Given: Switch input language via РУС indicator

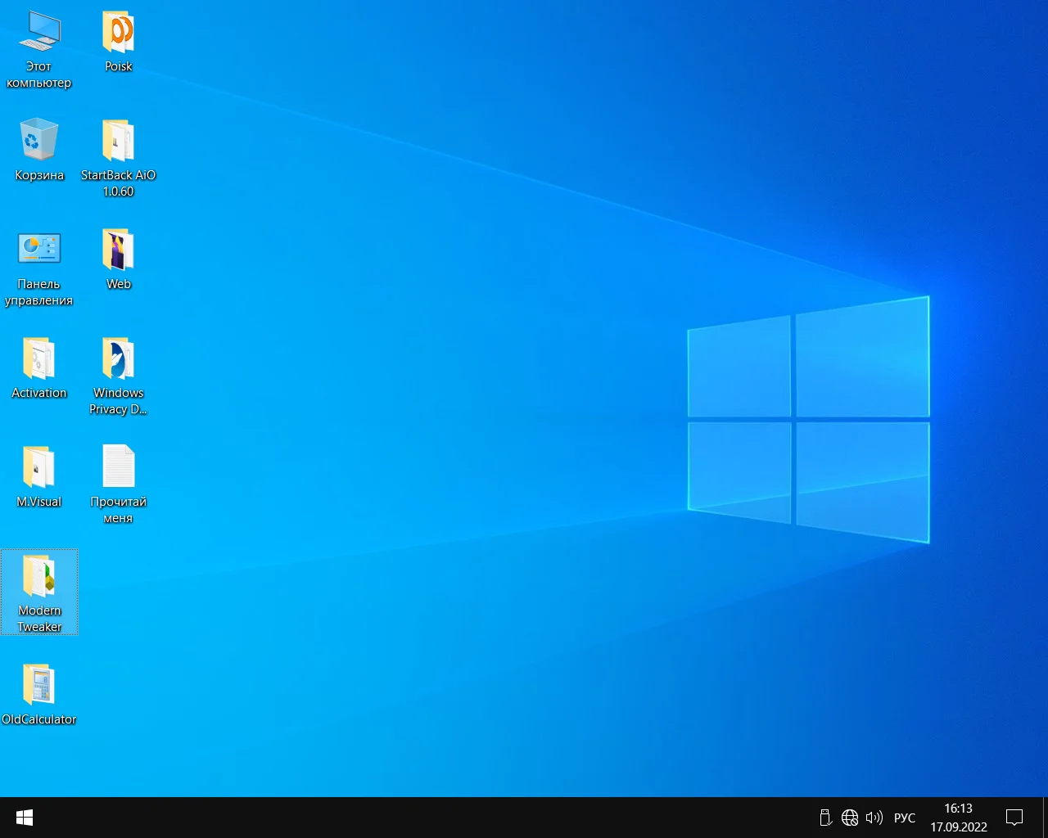Looking at the screenshot, I should tap(905, 818).
